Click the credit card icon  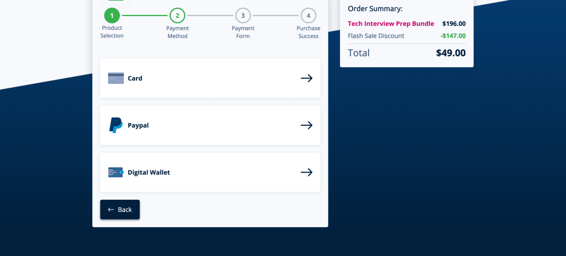pos(116,78)
